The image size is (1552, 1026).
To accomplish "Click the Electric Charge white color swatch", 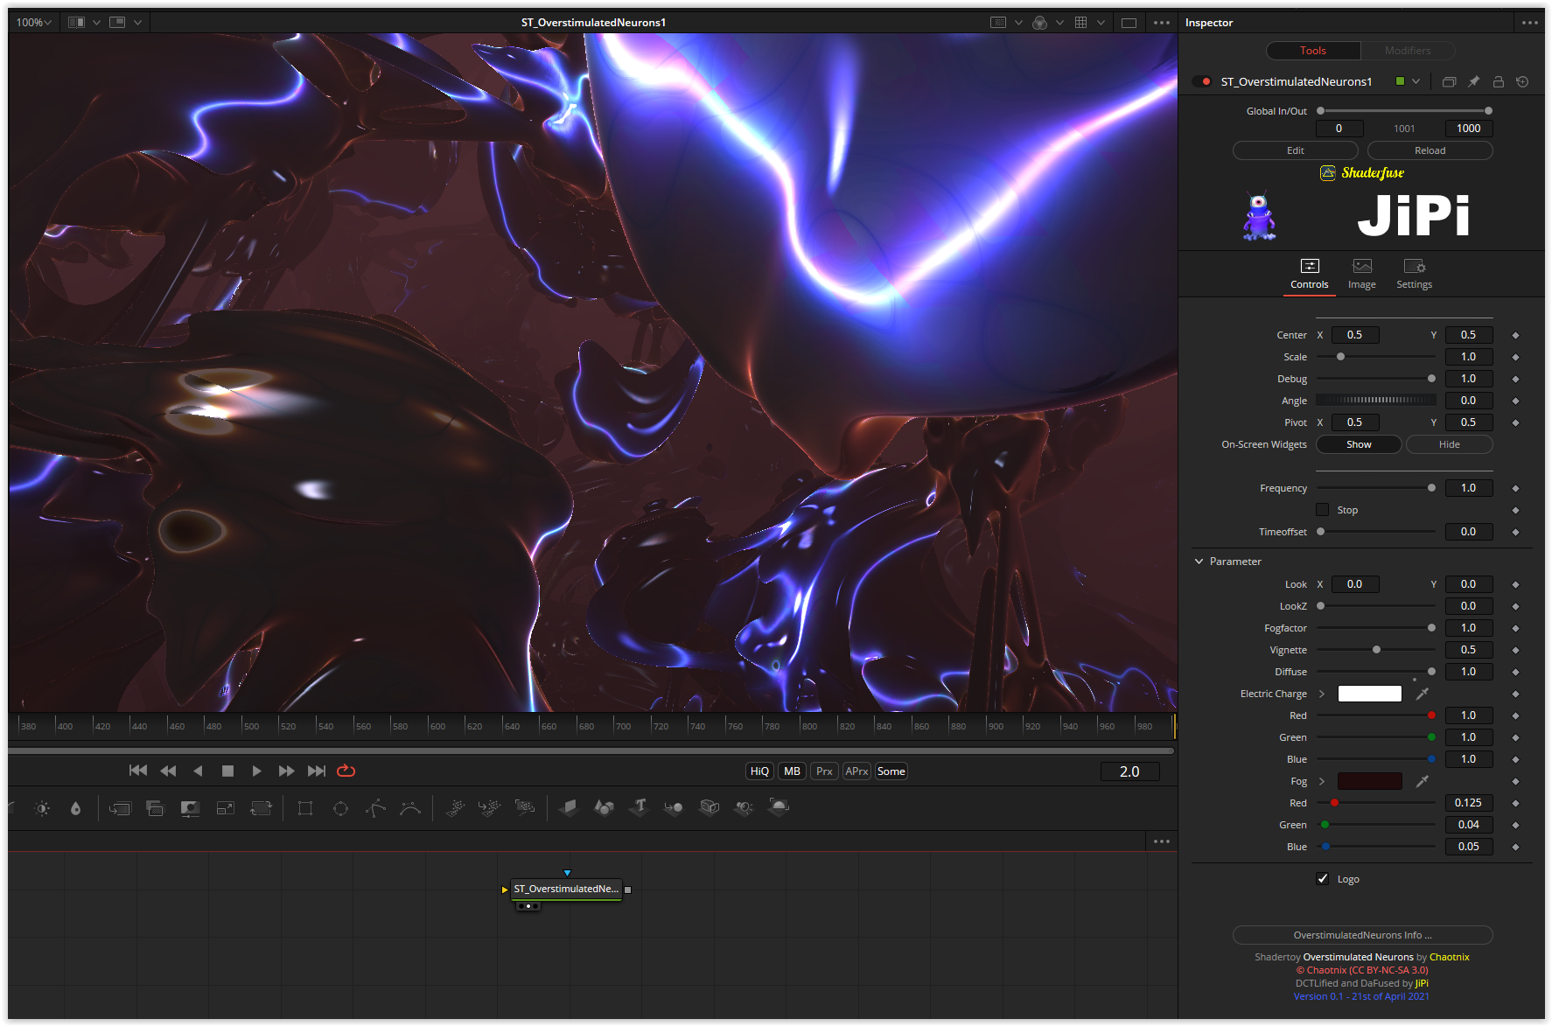I will tap(1370, 694).
